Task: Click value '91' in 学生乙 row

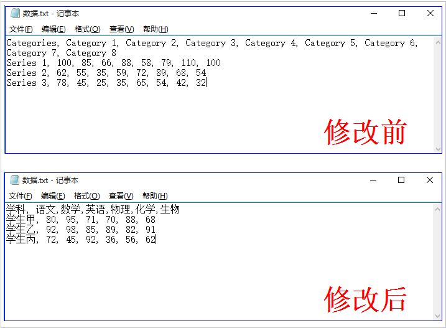Action: click(151, 230)
